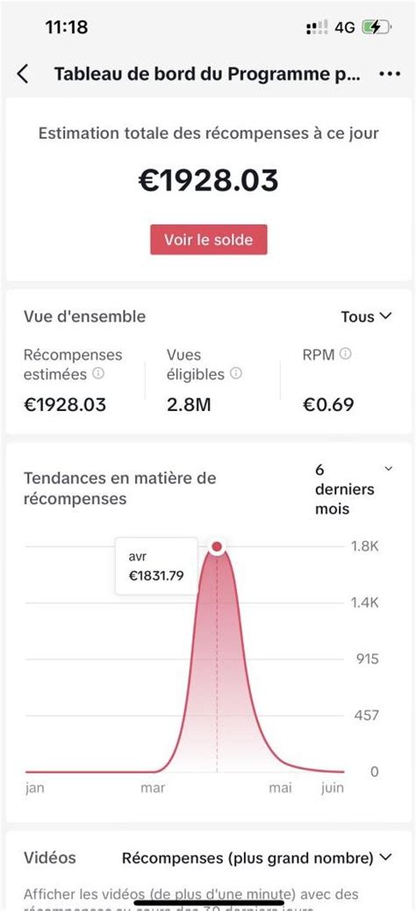Open the three-dot more options menu
416x911 pixels.
(x=390, y=75)
